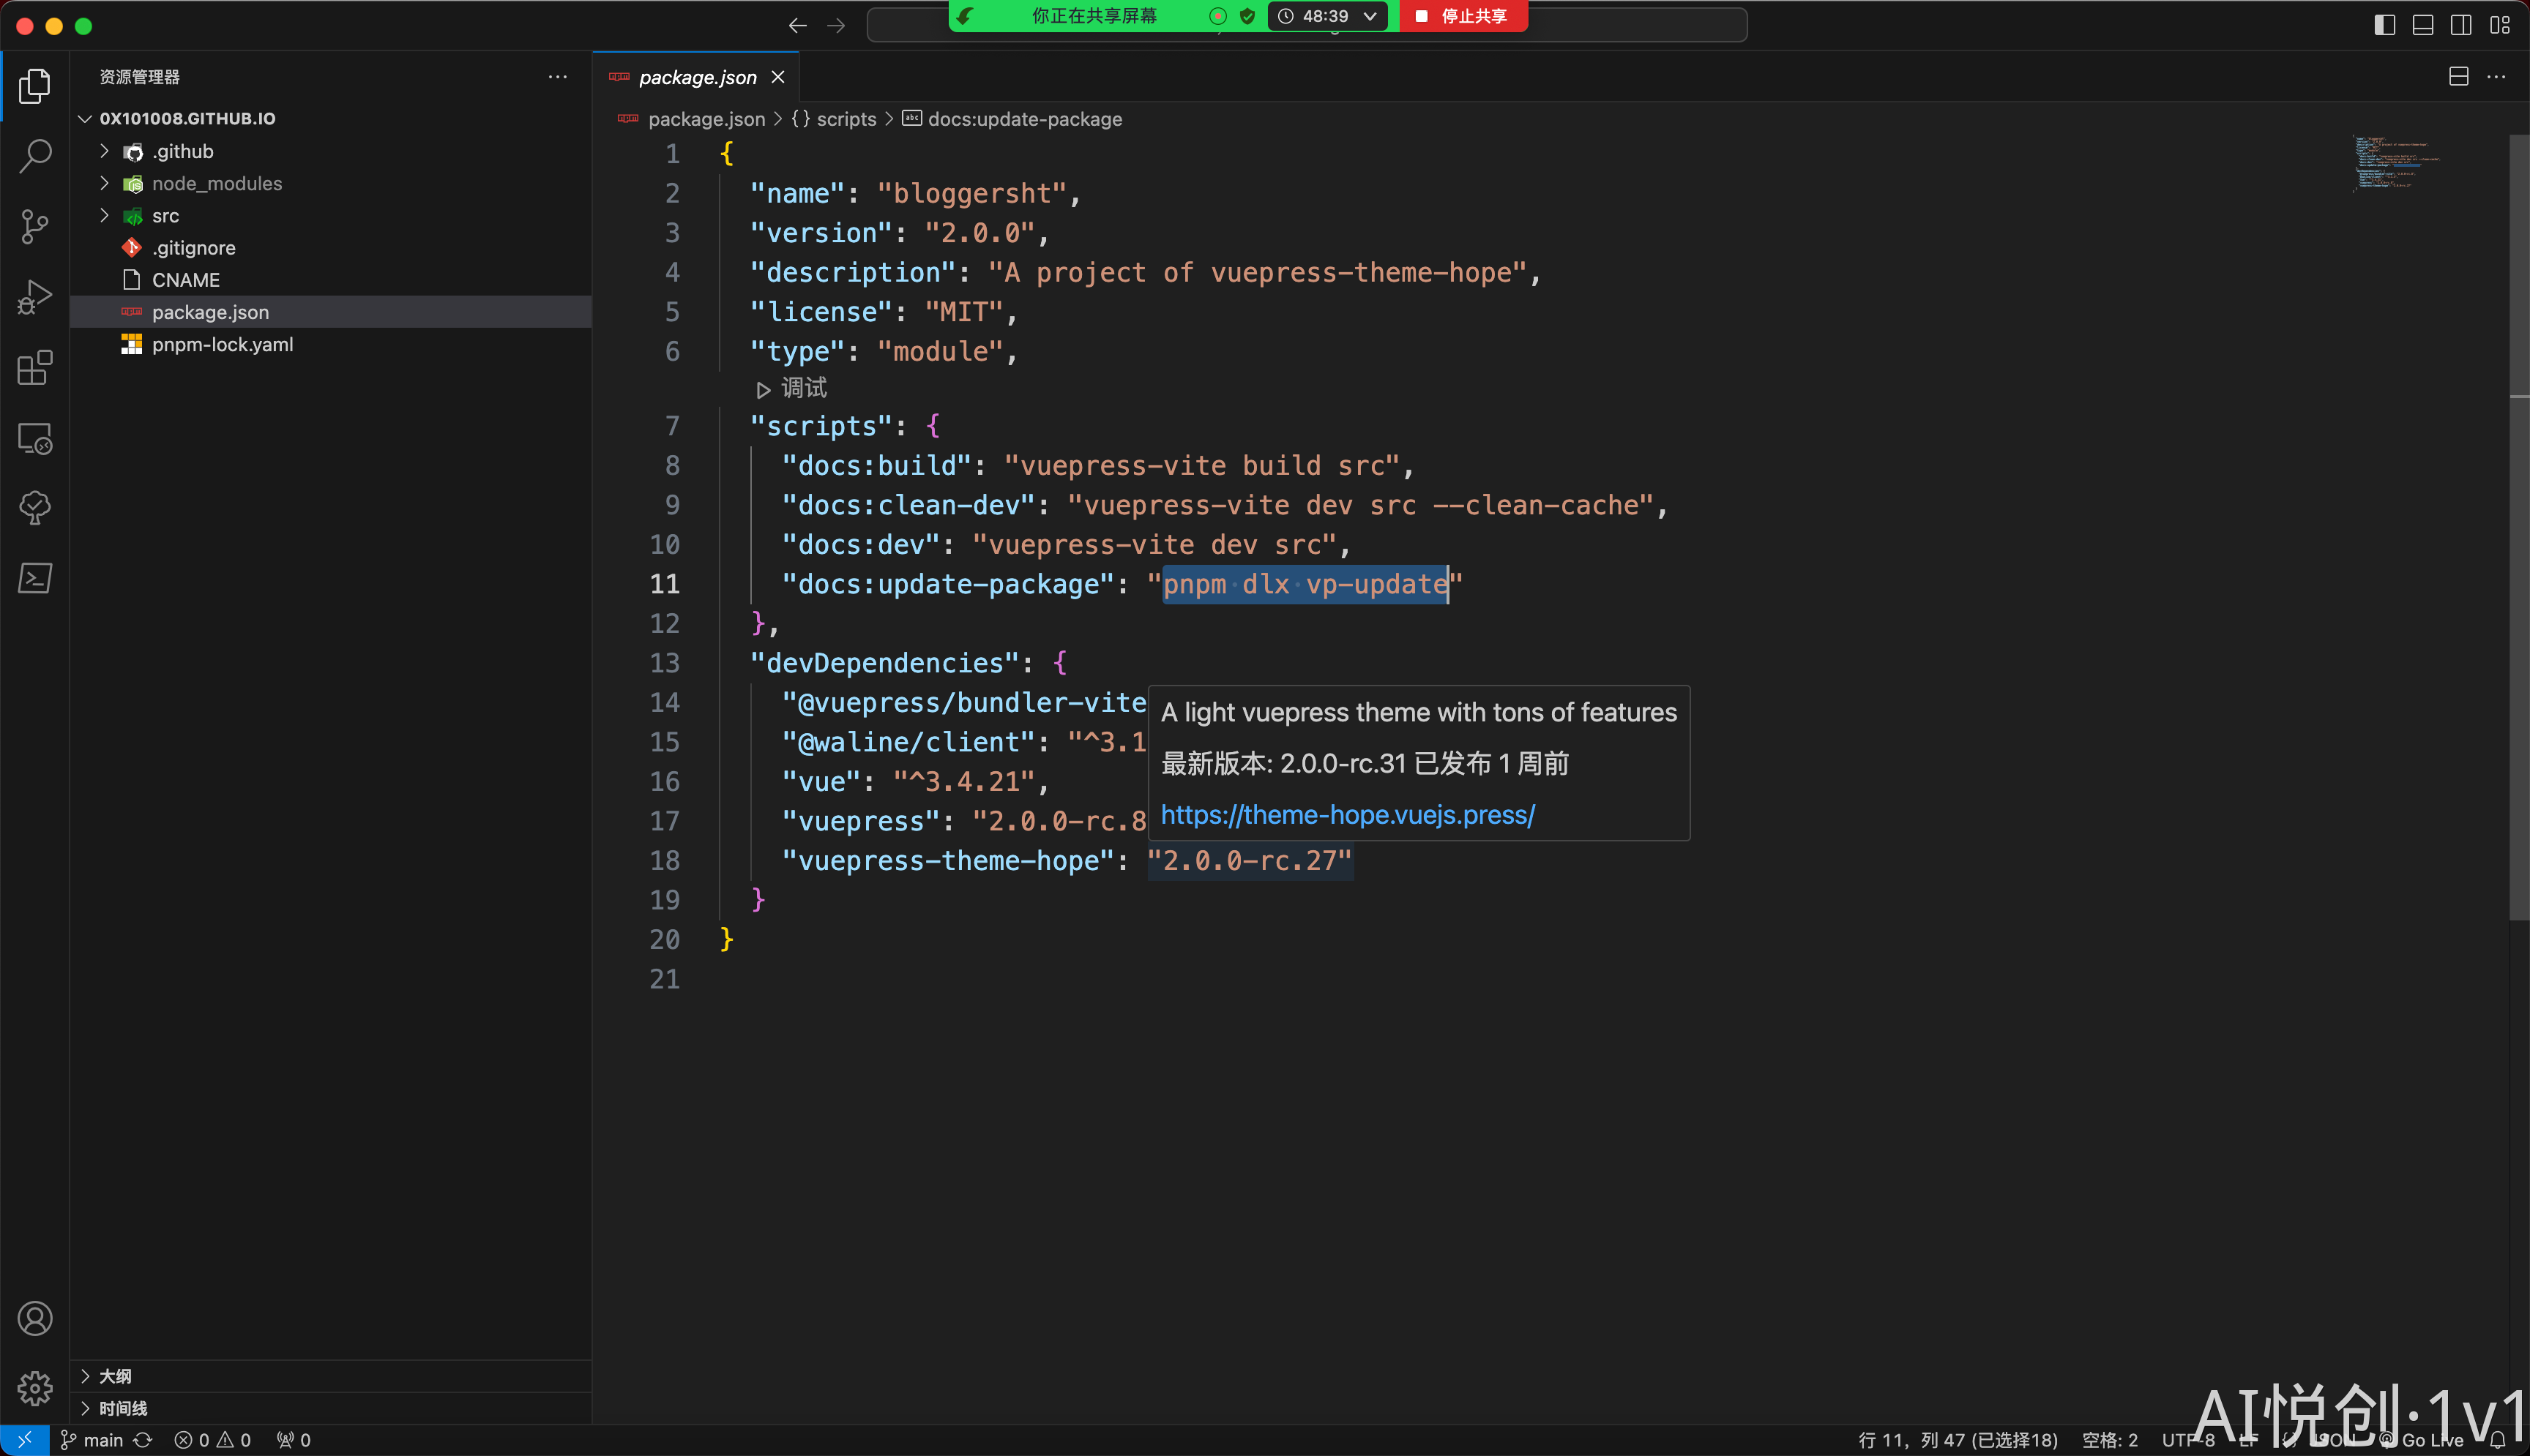
Task: Toggle secondary sidebar visibility
Action: click(x=2460, y=25)
